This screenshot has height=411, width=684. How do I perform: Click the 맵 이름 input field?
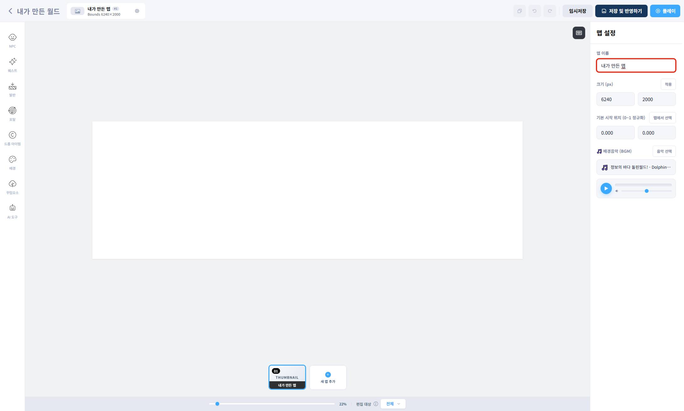(x=636, y=66)
